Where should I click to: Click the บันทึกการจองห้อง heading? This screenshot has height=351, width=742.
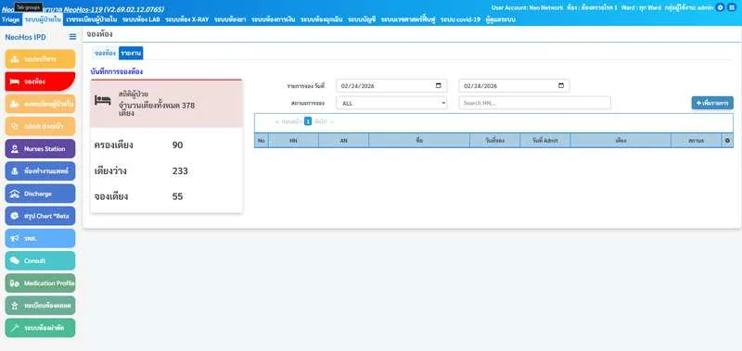click(x=117, y=72)
